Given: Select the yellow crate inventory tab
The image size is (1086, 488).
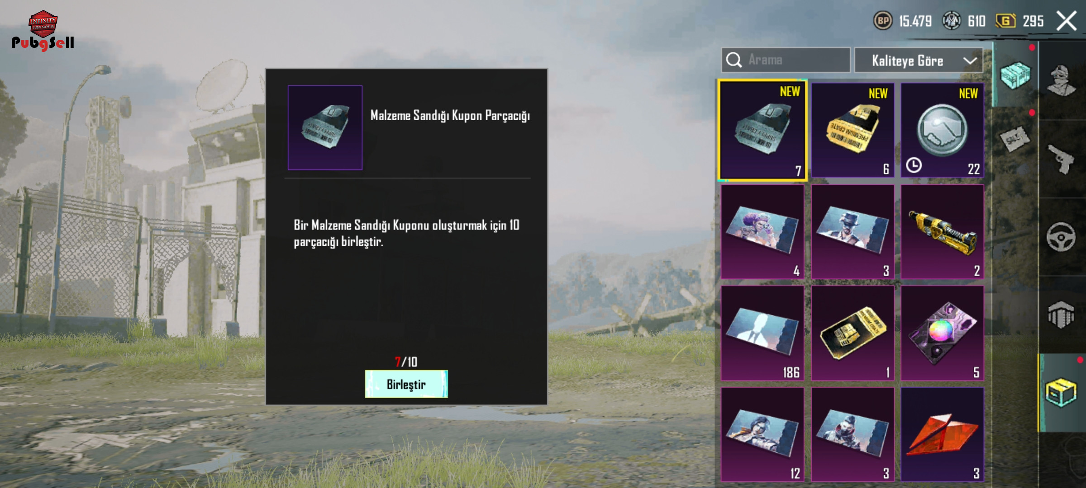Looking at the screenshot, I should [1062, 393].
